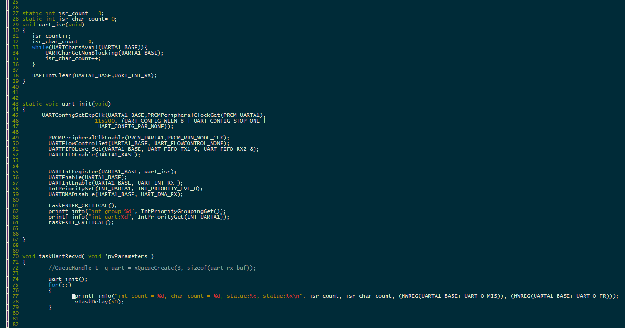The width and height of the screenshot is (625, 328).
Task: Click the vTaskDelay(50) call
Action: pos(99,302)
